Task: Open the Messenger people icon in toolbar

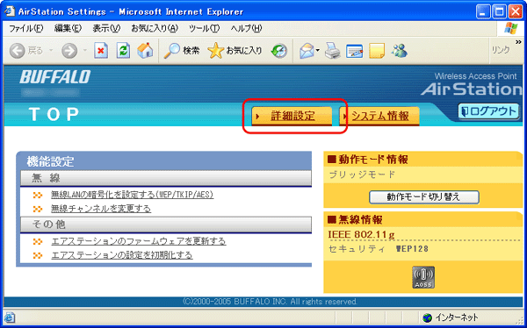Action: (x=400, y=51)
